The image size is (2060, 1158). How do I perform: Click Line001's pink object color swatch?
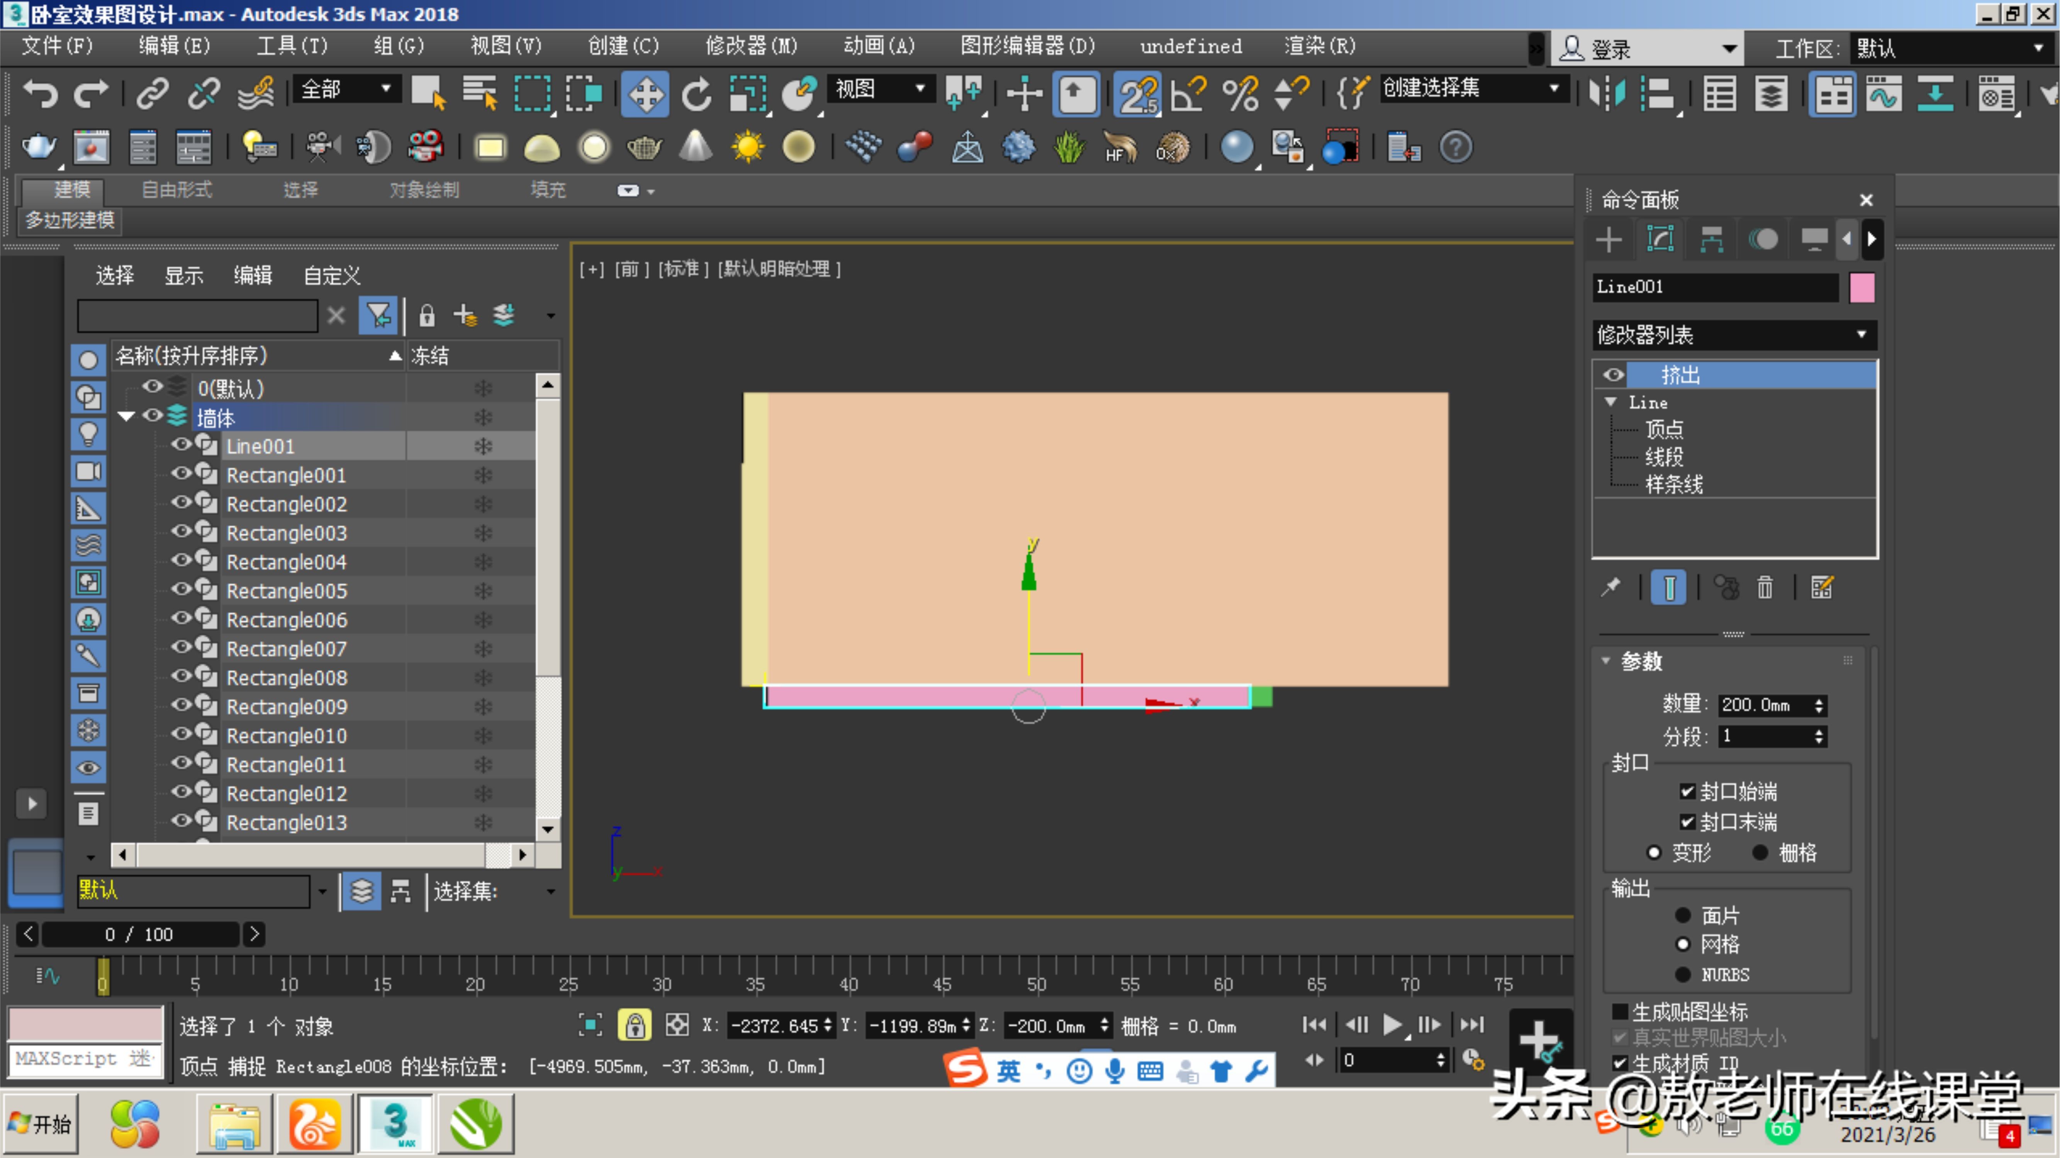(1863, 288)
